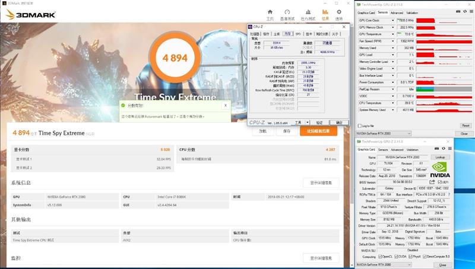Click the screenshot camera icon in GPU-Z Sensors window
The image size is (475, 269).
tap(458, 11)
